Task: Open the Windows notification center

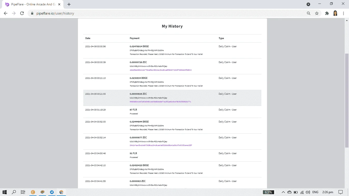Action: pos(341,192)
